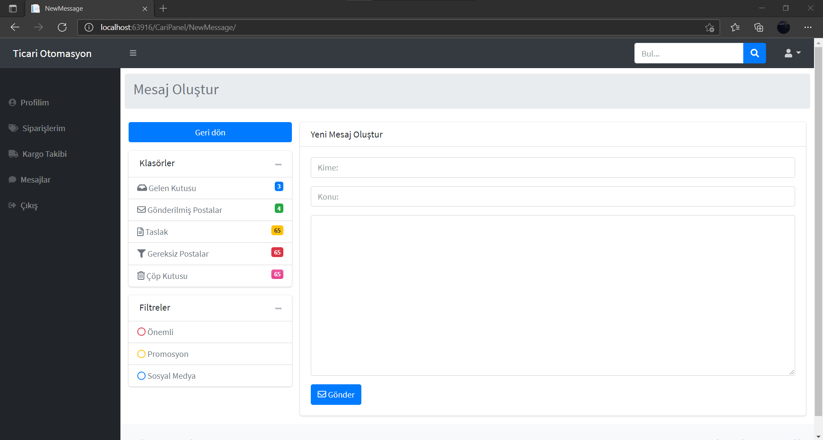Image resolution: width=823 pixels, height=440 pixels.
Task: Send the message with Gönder button
Action: coord(336,395)
